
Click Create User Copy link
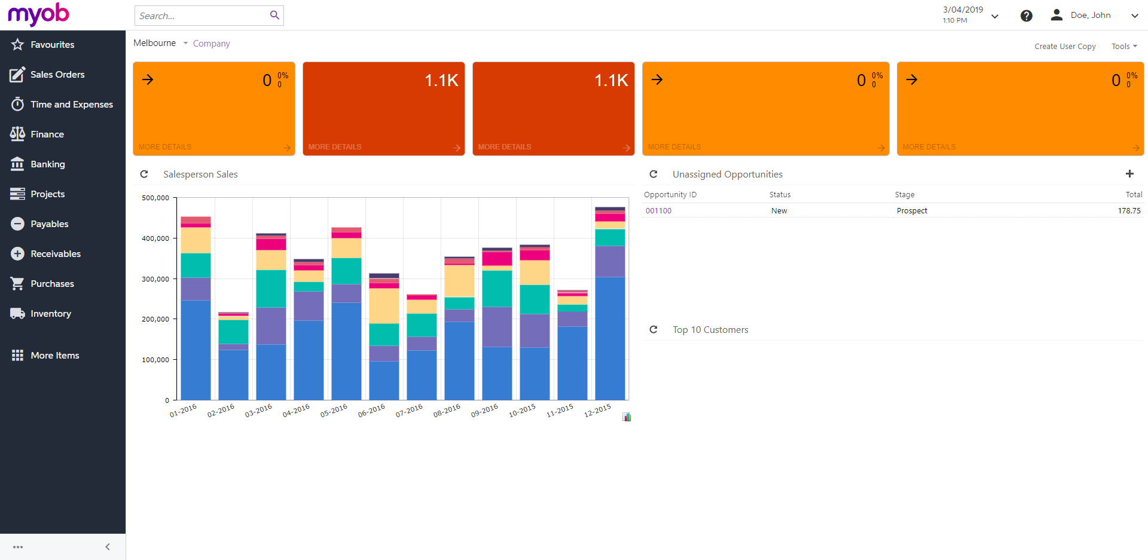point(1065,47)
